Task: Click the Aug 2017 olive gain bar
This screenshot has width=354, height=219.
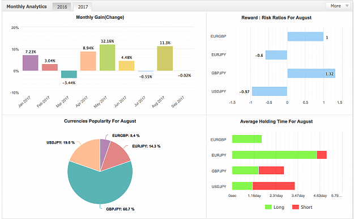Action: click(165, 58)
